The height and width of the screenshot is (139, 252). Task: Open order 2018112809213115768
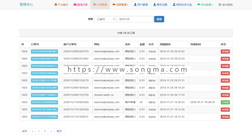44,80
